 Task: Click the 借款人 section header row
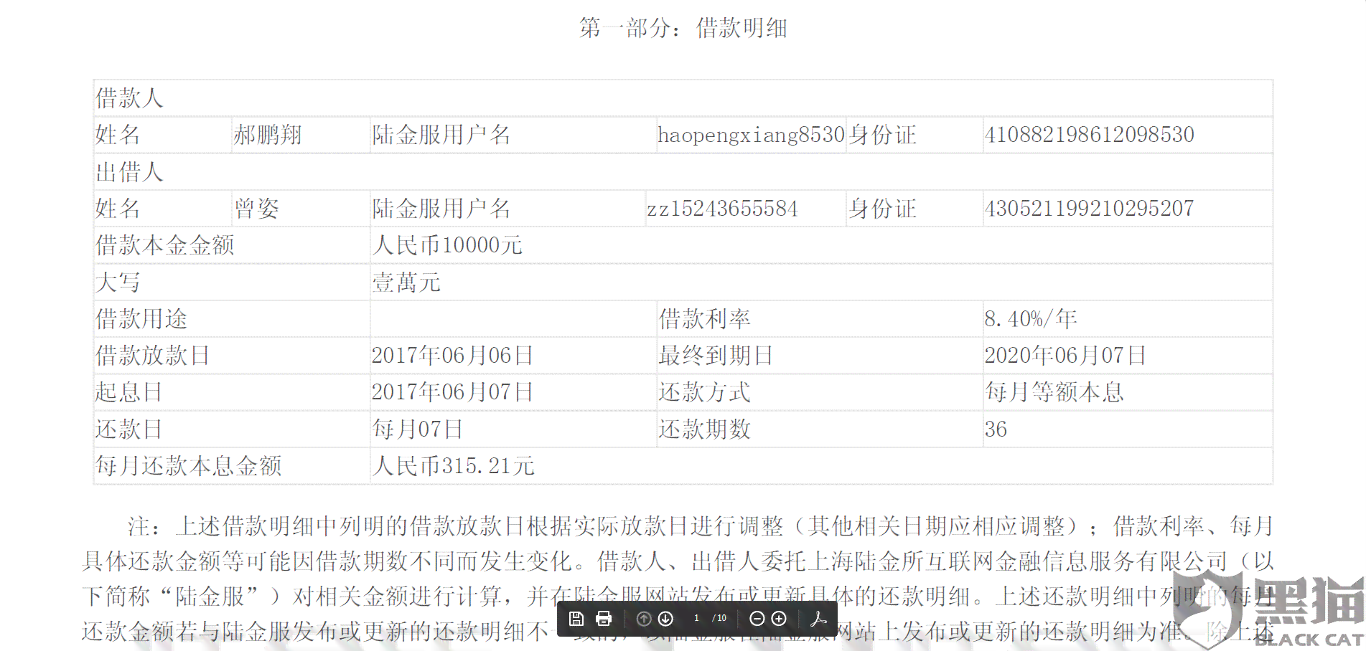(x=683, y=98)
